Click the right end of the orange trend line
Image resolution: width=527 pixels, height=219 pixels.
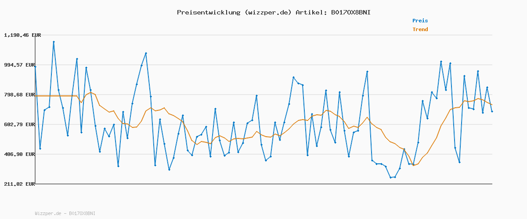tap(492, 105)
